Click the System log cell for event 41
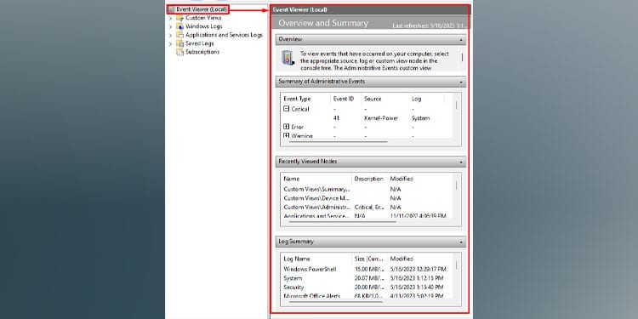This screenshot has width=638, height=319. point(421,118)
